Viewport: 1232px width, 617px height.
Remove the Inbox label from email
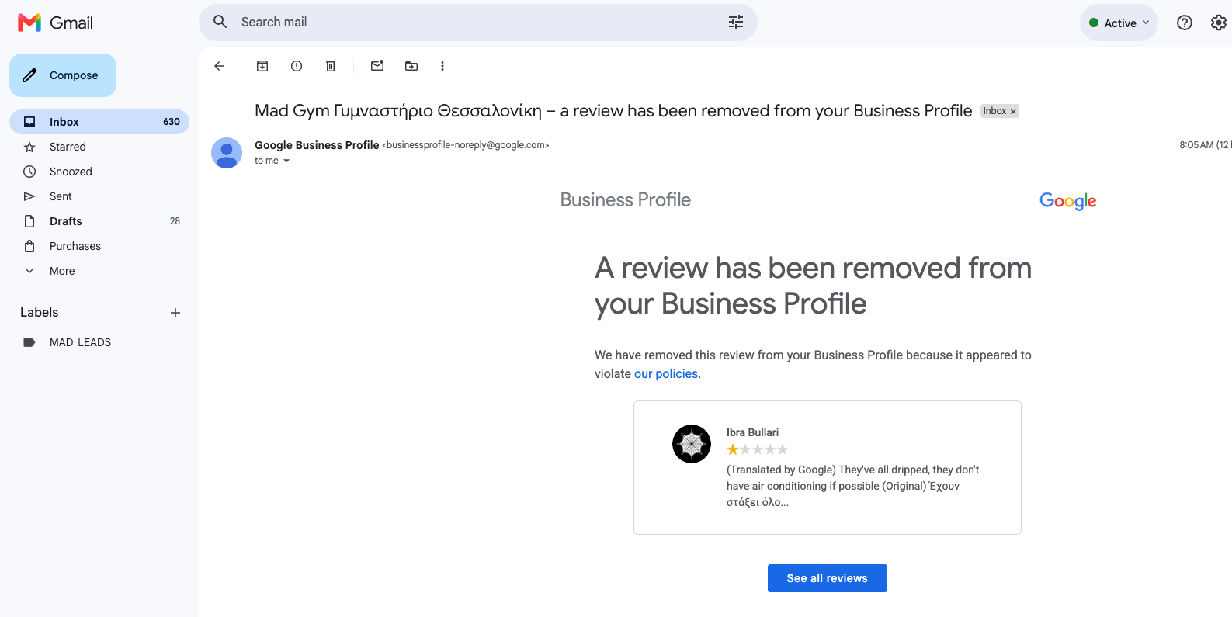click(1013, 112)
